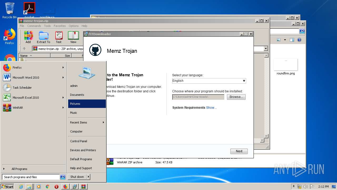
Task: Open Recycle Bin desktop icon
Action: click(9, 11)
